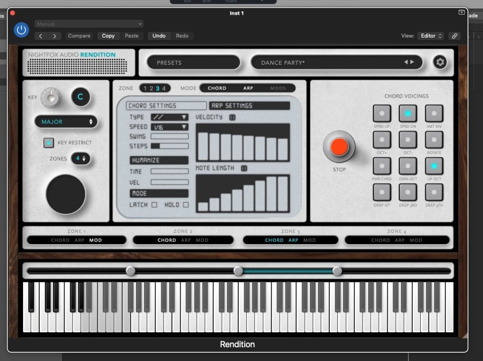The image size is (483, 361).
Task: Click the Compare button
Action: (79, 36)
